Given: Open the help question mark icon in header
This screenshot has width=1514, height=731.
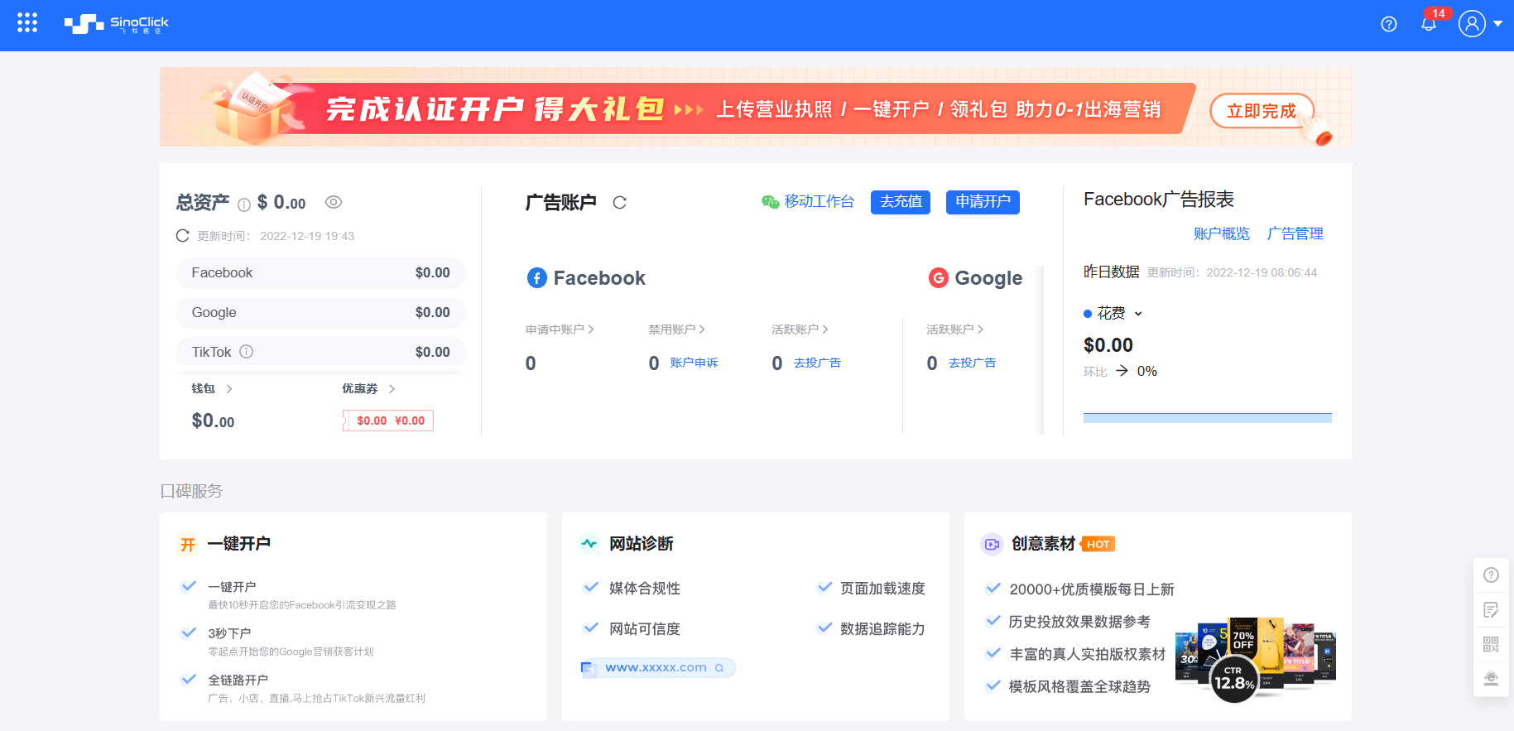Looking at the screenshot, I should click(1389, 24).
